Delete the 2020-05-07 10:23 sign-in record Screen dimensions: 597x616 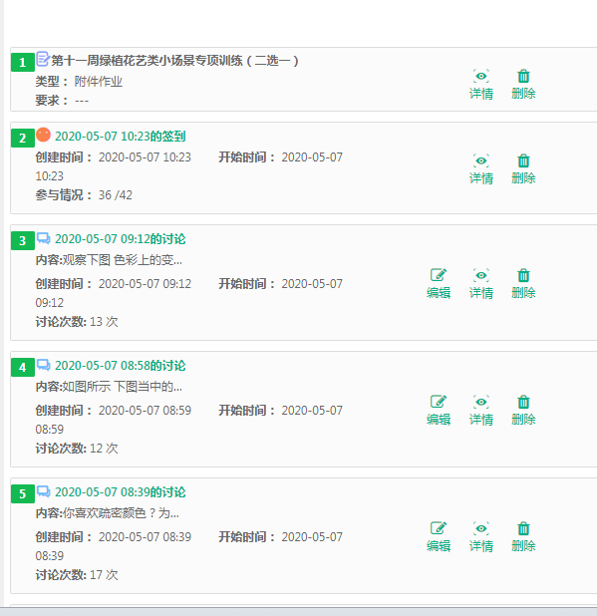click(523, 169)
